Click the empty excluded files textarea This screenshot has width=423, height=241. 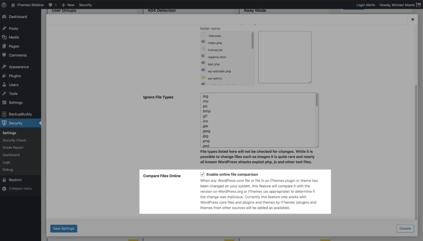pos(285,57)
